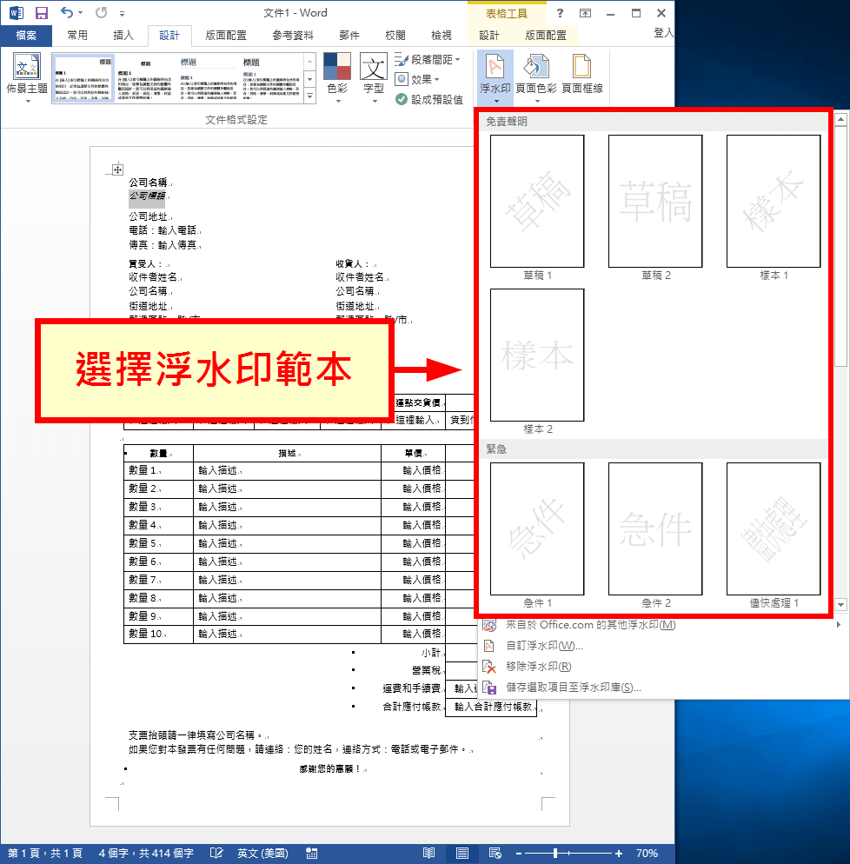Screen dimensions: 850x864
Task: Switch to Web Layout view in status bar
Action: [x=495, y=854]
